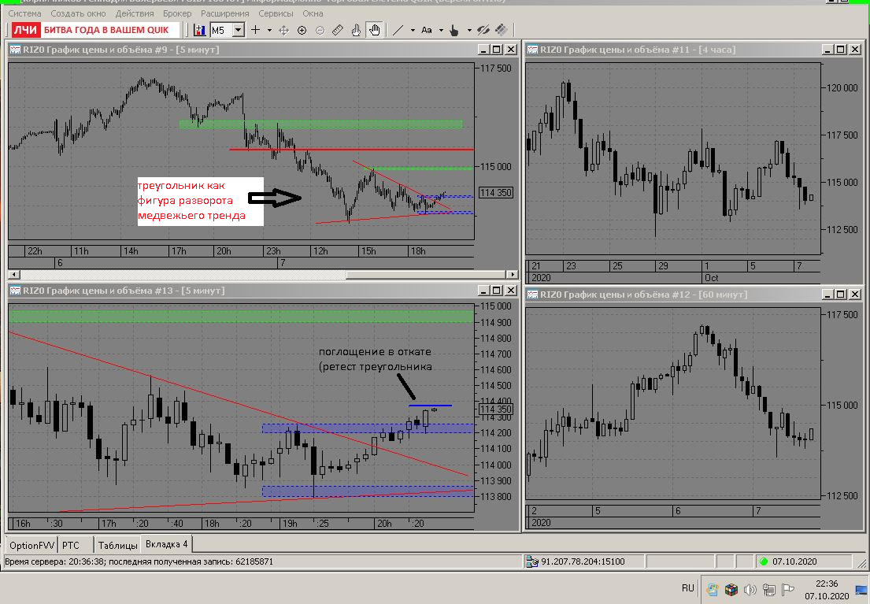The image size is (870, 604).
Task: Select the trend line drawing tool
Action: 398,30
